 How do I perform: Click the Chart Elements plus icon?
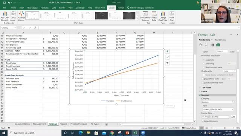[x=167, y=51]
